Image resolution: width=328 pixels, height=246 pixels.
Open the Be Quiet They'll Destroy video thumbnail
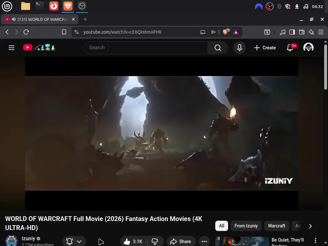(242, 242)
